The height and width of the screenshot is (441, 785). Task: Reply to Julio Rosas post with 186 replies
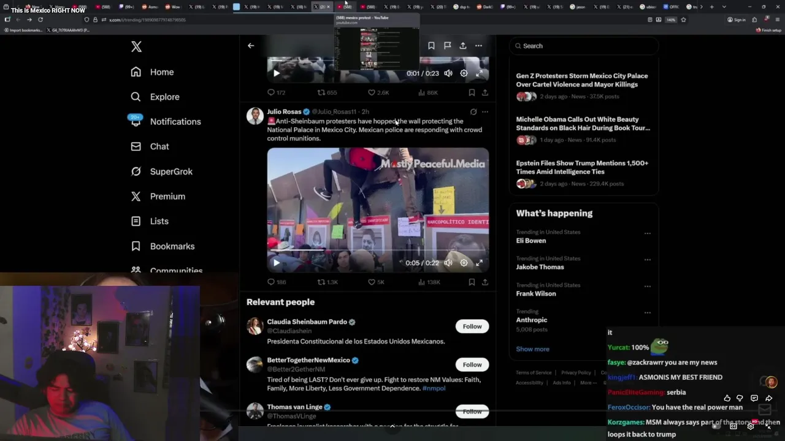[x=277, y=282]
